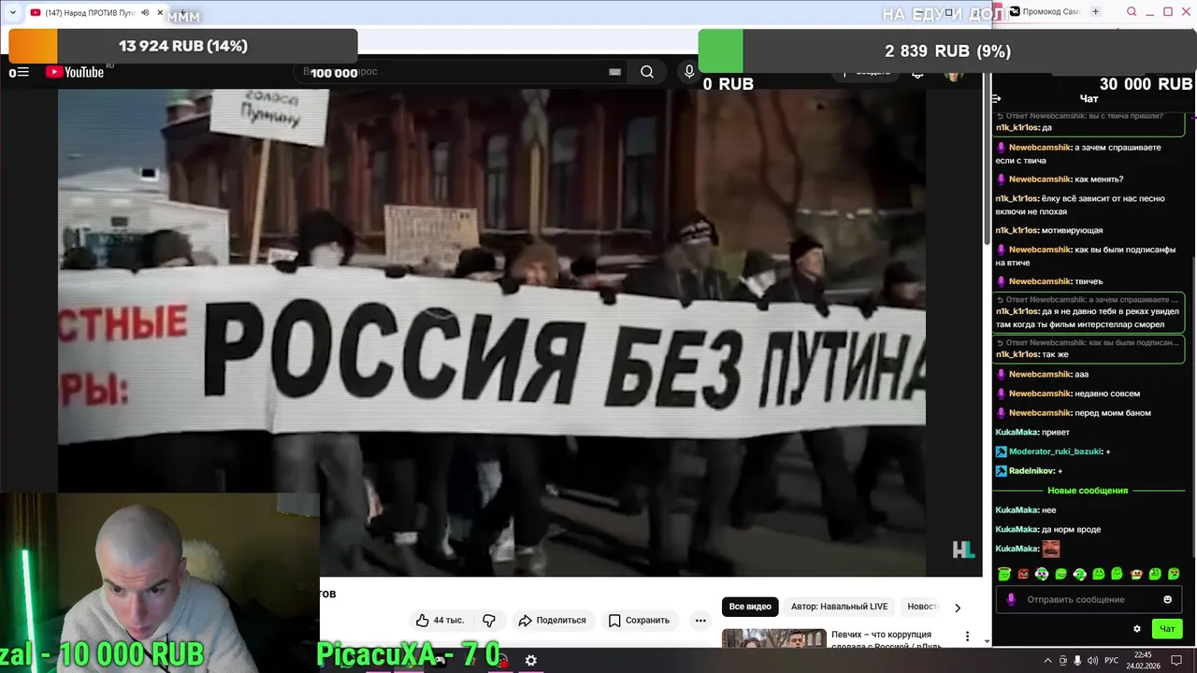Open chat settings gear

(x=1137, y=629)
